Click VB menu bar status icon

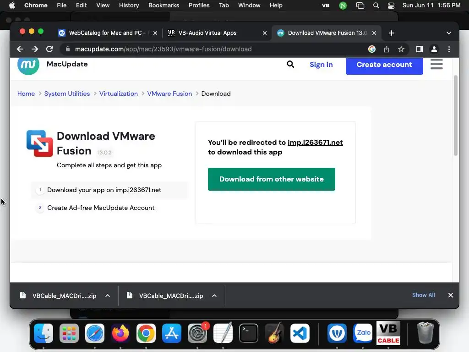coord(326,5)
